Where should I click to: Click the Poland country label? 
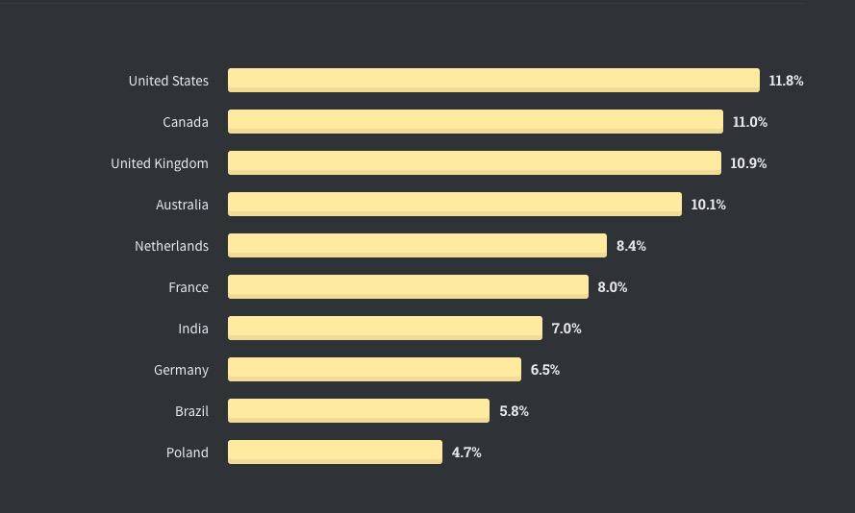coord(187,452)
